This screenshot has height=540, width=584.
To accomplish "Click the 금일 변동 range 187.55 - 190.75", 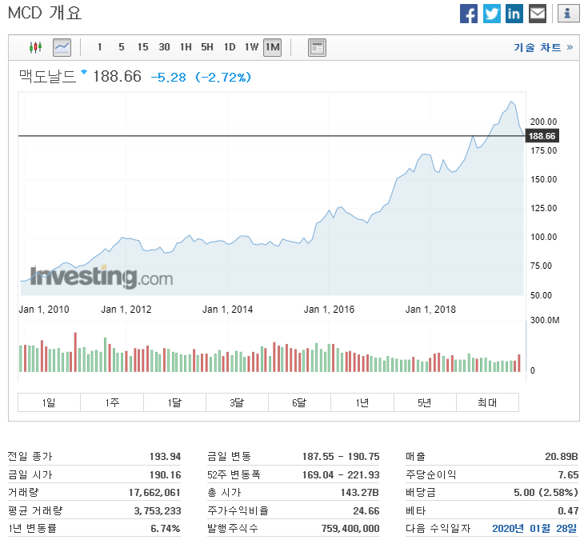I will [341, 456].
